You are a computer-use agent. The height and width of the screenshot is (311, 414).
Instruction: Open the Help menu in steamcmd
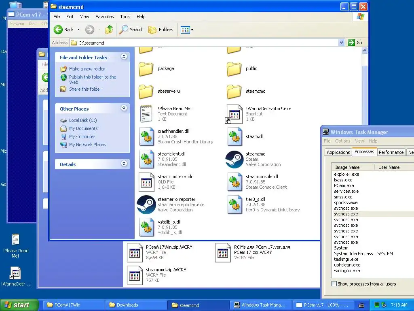(x=141, y=17)
